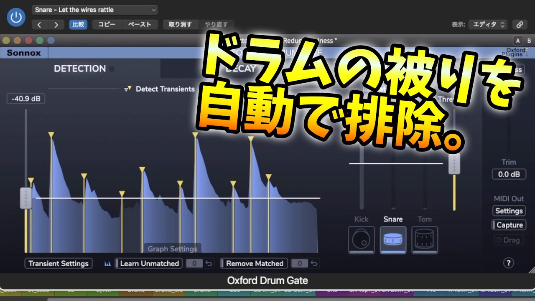Open Graph Settings
Screen dimensions: 535x301
tap(172, 249)
